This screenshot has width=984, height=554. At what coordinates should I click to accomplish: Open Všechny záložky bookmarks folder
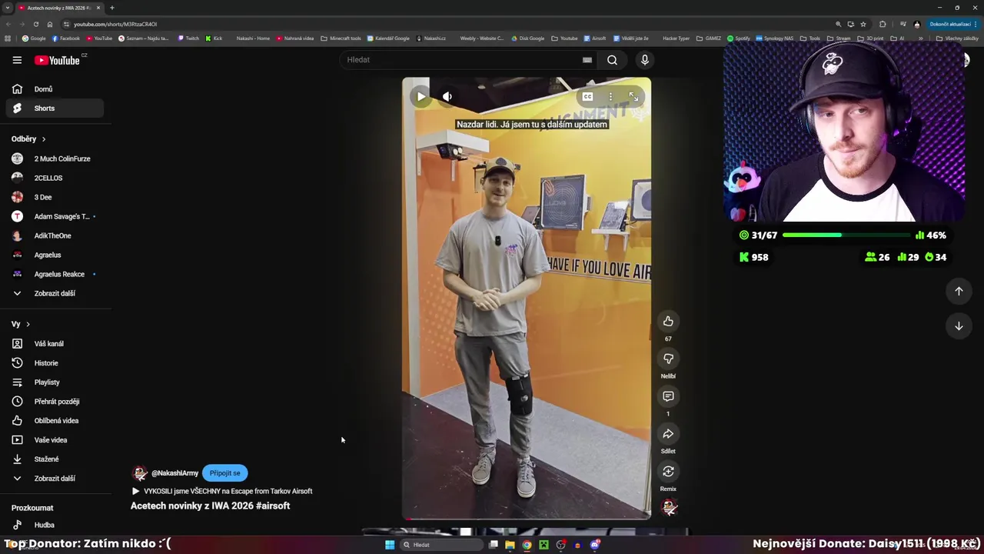point(958,38)
